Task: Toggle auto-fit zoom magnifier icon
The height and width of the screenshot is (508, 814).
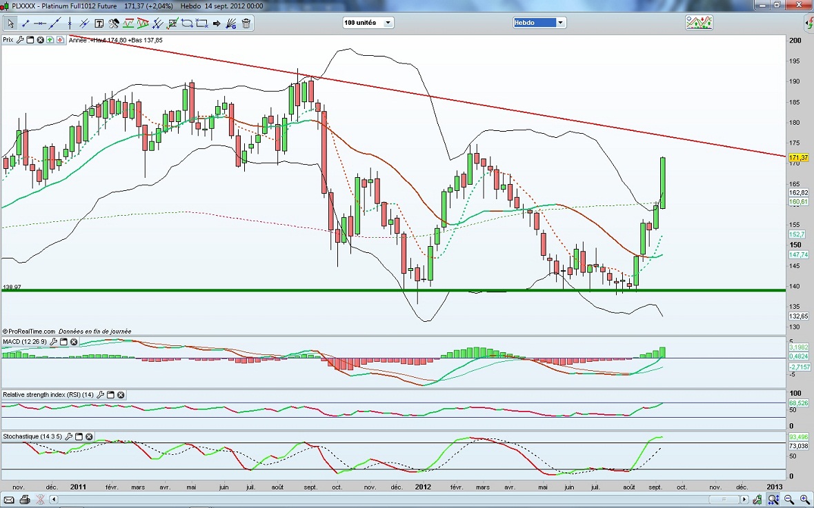Action: 773,500
